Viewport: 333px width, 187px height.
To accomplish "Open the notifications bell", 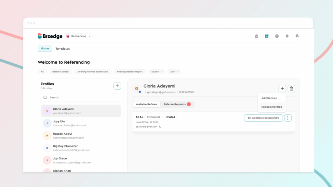I will (x=287, y=36).
